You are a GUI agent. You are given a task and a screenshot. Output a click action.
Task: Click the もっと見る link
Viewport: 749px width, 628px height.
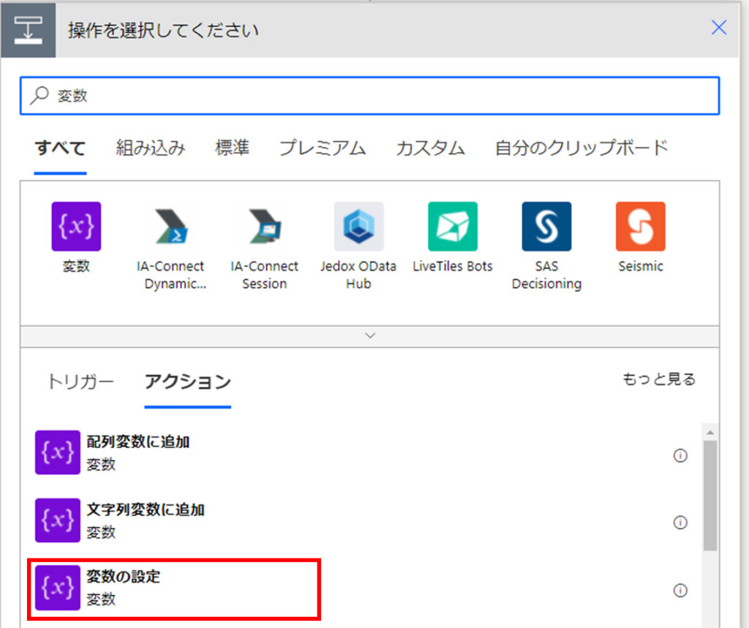(x=659, y=379)
